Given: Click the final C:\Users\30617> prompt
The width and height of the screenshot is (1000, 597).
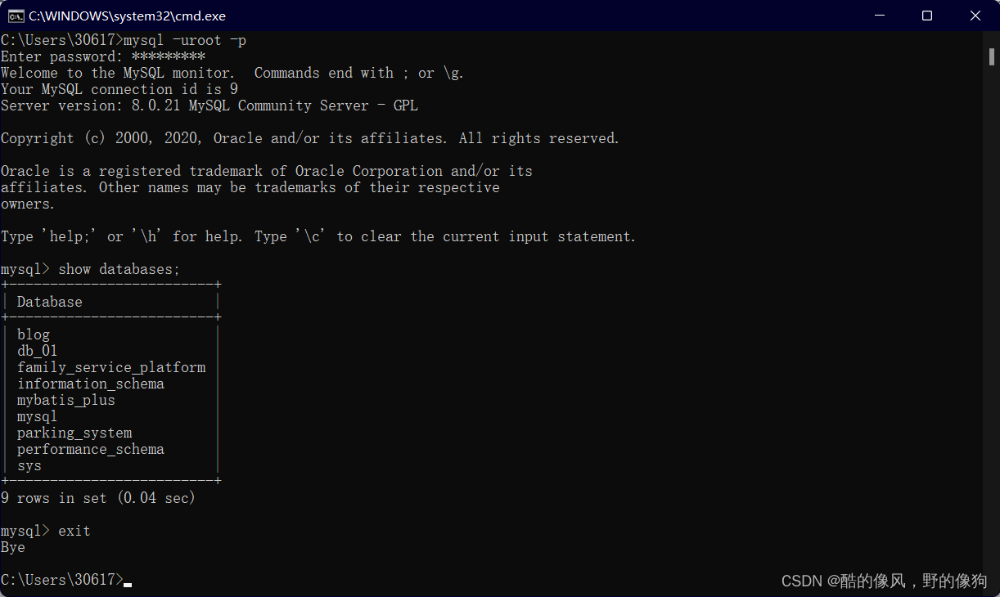Looking at the screenshot, I should coord(62,580).
